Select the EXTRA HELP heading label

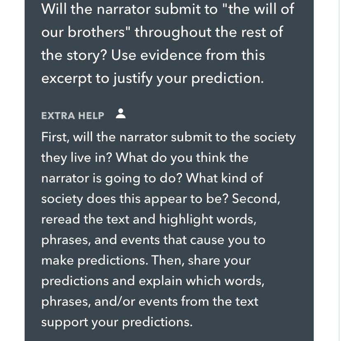point(72,116)
